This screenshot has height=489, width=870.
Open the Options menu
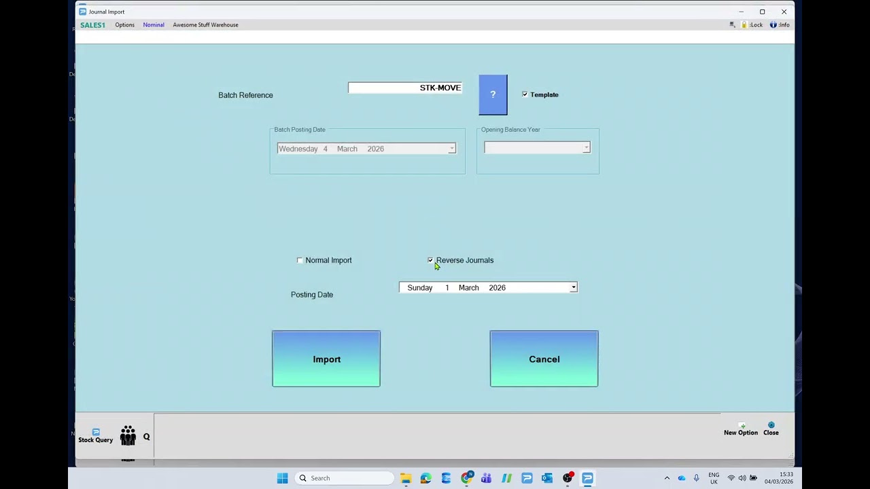pyautogui.click(x=124, y=24)
